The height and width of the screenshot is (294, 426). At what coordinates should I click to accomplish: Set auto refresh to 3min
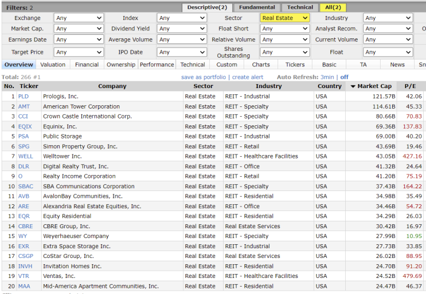point(327,77)
